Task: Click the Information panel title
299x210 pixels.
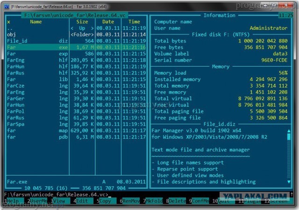Action: pos(219,15)
